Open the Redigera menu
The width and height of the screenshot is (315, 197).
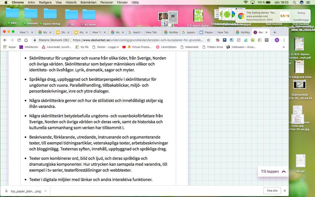[x=45, y=2]
